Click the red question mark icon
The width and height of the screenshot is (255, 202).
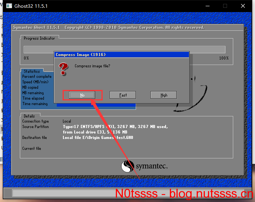pyautogui.click(x=63, y=69)
